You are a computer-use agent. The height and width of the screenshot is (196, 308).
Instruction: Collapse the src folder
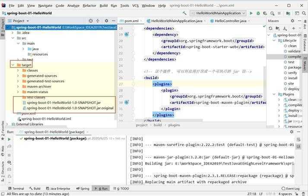coord(13,38)
